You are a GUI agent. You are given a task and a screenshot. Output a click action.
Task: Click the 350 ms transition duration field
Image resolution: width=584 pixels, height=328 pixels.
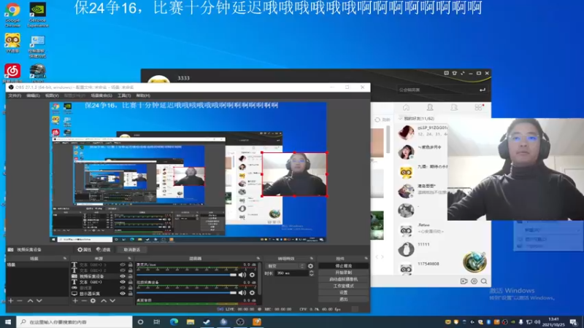[x=291, y=273]
